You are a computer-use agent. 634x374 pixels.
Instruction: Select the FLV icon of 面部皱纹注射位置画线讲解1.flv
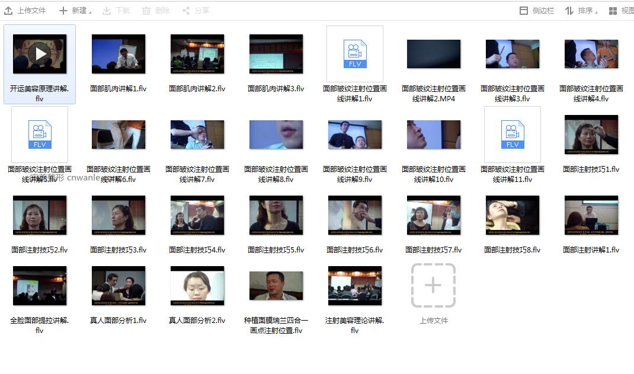(355, 54)
